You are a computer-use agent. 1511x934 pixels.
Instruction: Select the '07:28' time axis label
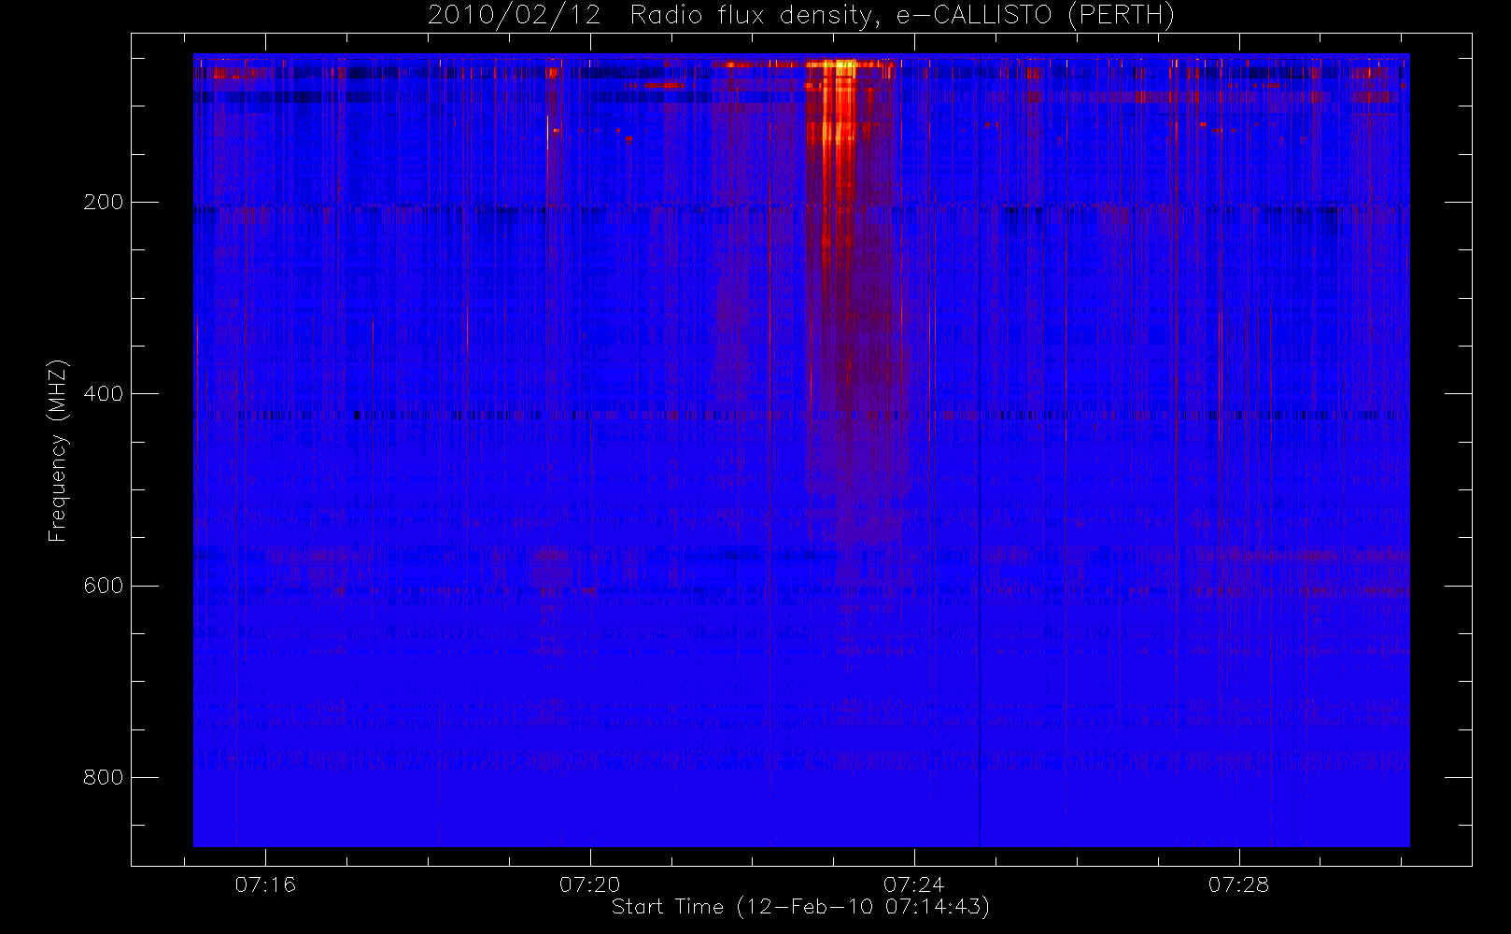click(x=1239, y=884)
